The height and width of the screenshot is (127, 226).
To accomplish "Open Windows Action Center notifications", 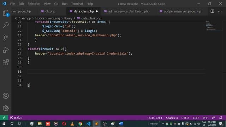I will point(221,123).
